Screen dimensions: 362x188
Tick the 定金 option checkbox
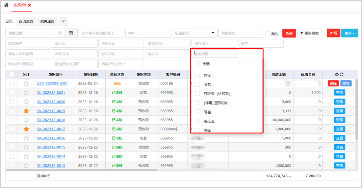(x=197, y=75)
